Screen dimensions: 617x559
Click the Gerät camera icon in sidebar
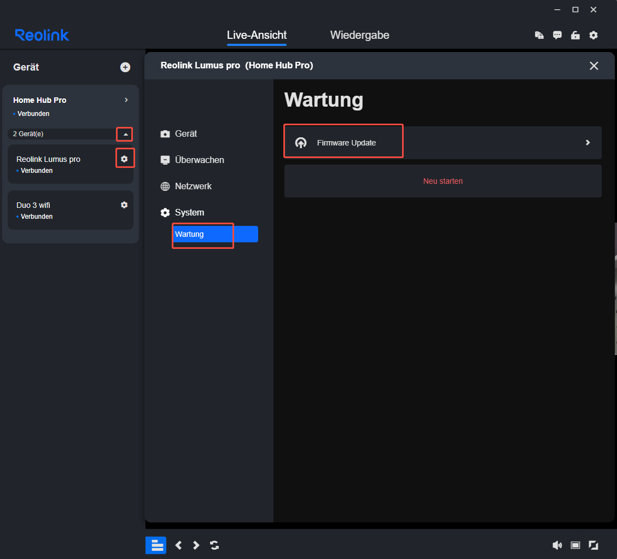[165, 134]
